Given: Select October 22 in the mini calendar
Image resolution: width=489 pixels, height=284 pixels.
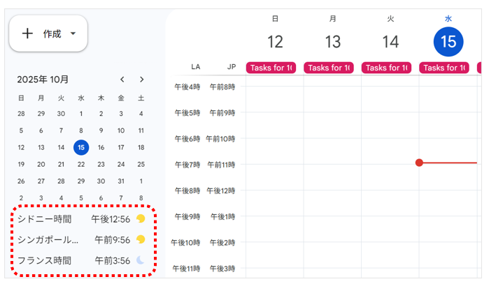Looking at the screenshot, I should 81,164.
